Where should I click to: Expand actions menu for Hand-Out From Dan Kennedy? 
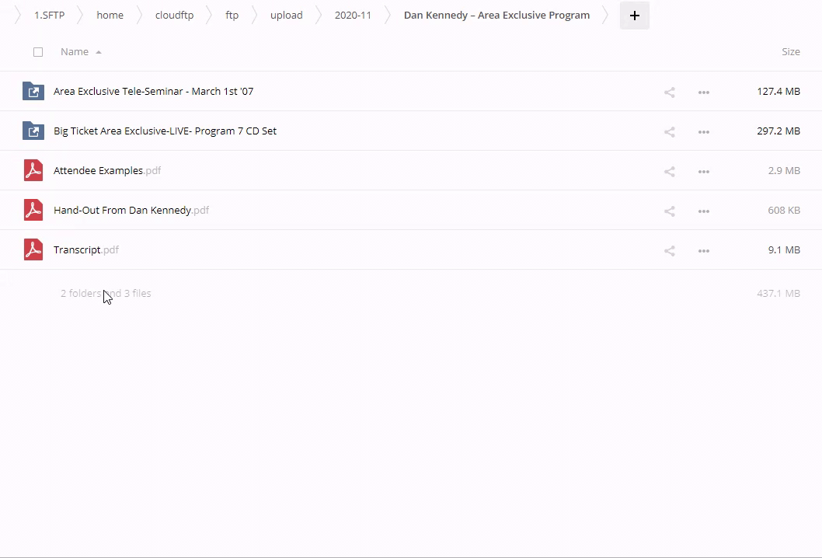[x=703, y=211]
